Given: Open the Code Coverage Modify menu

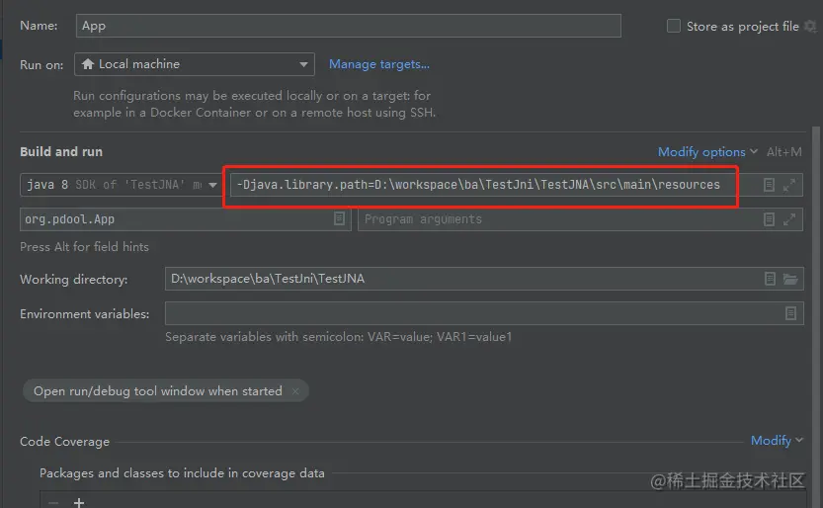Looking at the screenshot, I should tap(777, 441).
